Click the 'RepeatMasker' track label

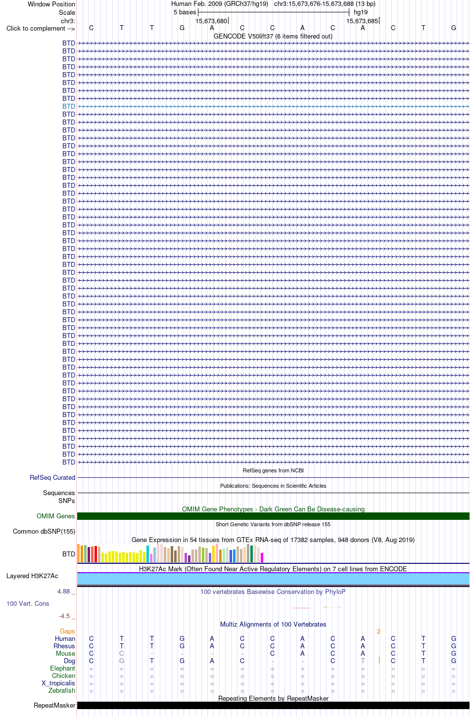click(54, 705)
